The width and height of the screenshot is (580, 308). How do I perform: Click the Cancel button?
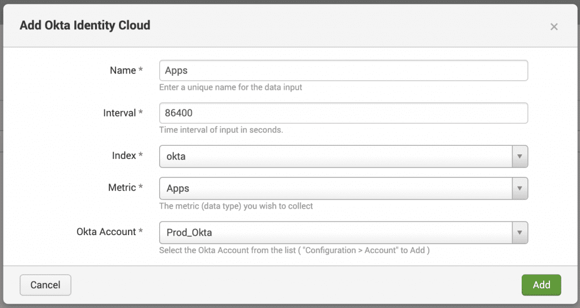pos(45,285)
